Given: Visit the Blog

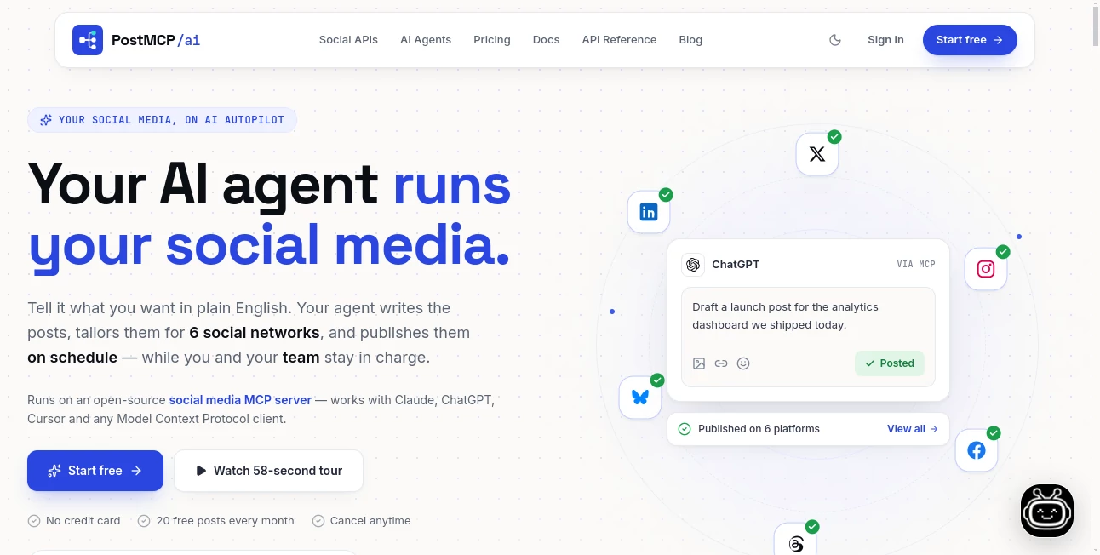Looking at the screenshot, I should pos(690,40).
